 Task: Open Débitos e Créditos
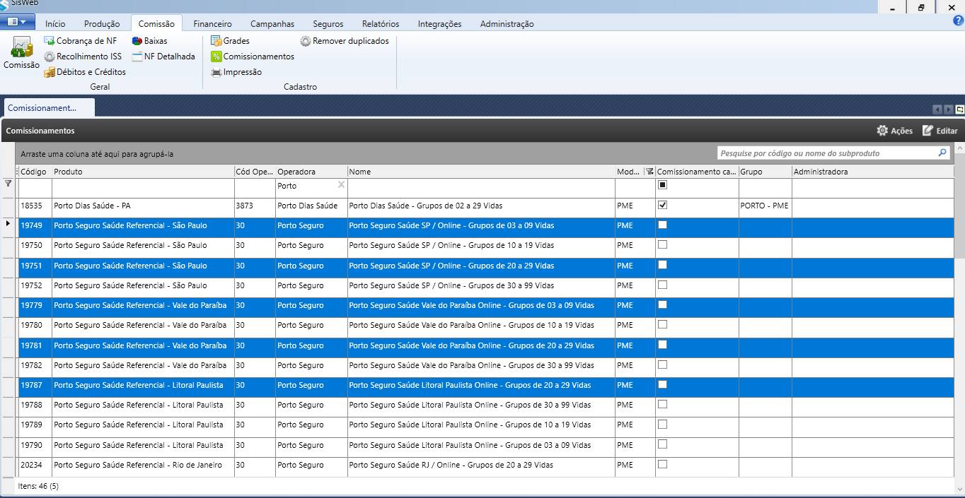(x=84, y=72)
